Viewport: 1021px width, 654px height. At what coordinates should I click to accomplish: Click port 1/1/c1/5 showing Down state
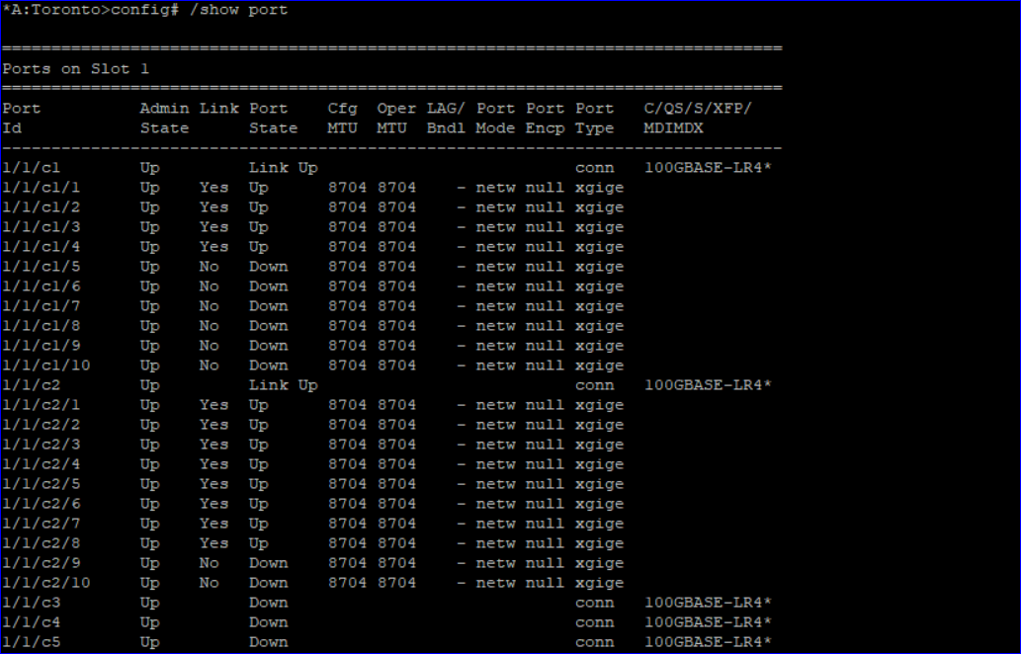click(38, 266)
